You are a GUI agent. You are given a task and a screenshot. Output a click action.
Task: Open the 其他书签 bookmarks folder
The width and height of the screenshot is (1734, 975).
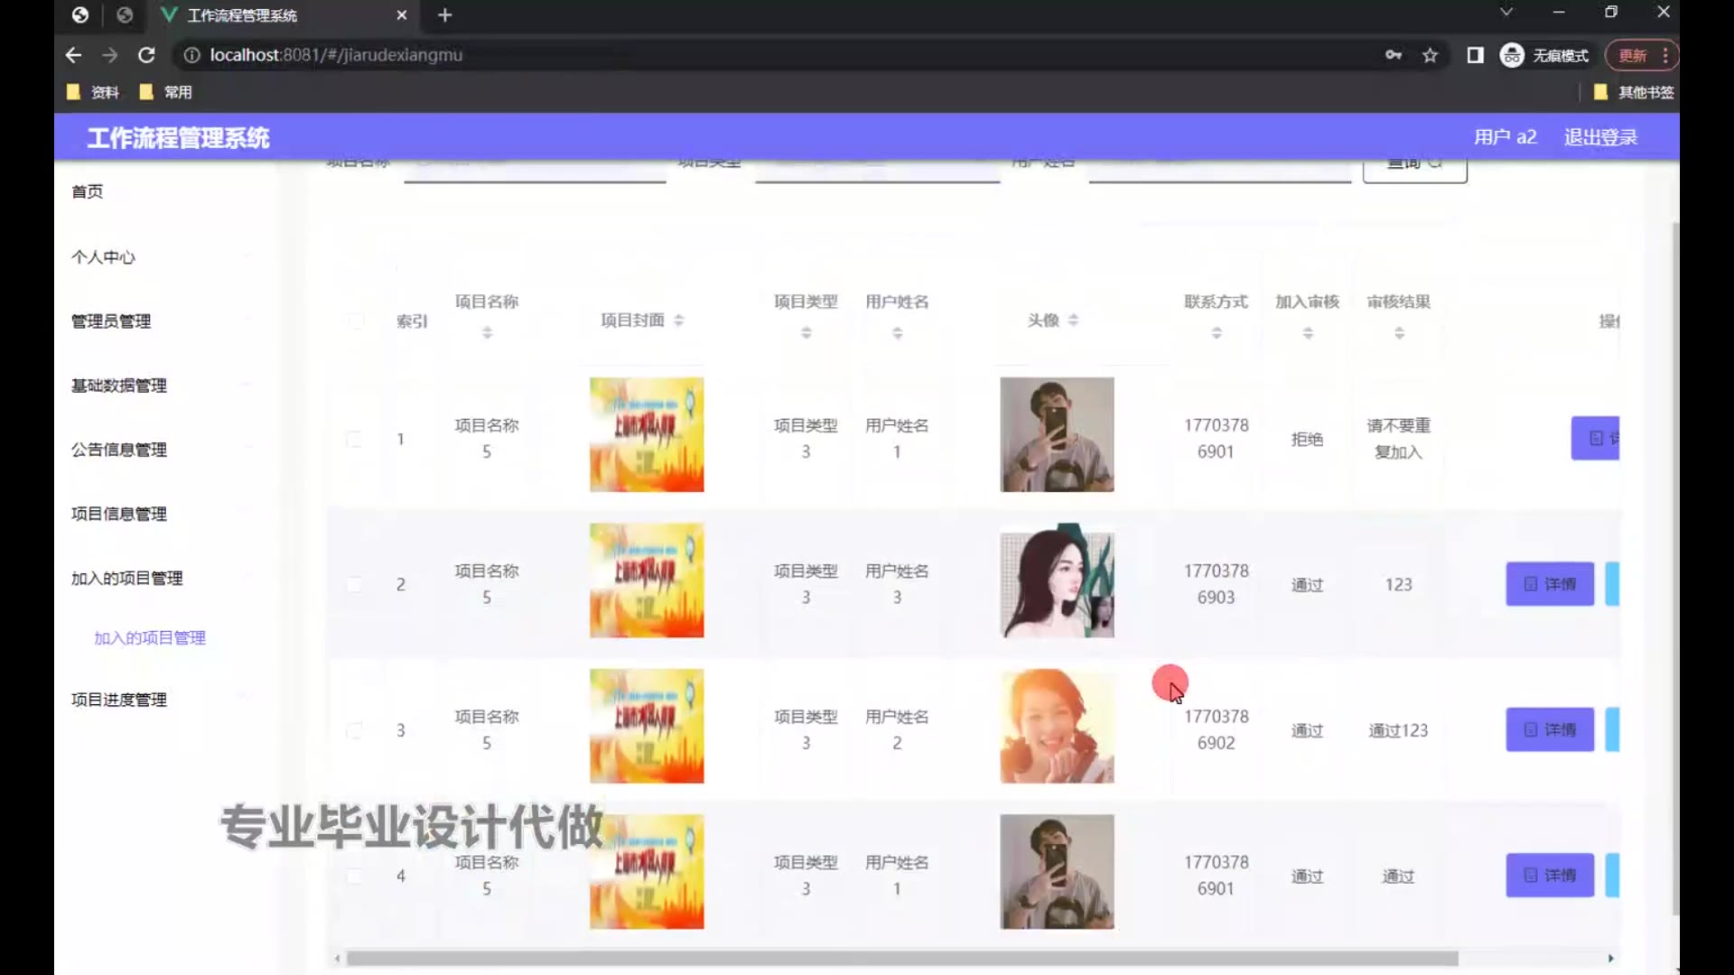1635,92
